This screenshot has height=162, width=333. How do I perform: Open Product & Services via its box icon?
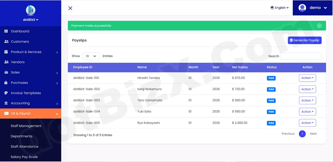6,52
